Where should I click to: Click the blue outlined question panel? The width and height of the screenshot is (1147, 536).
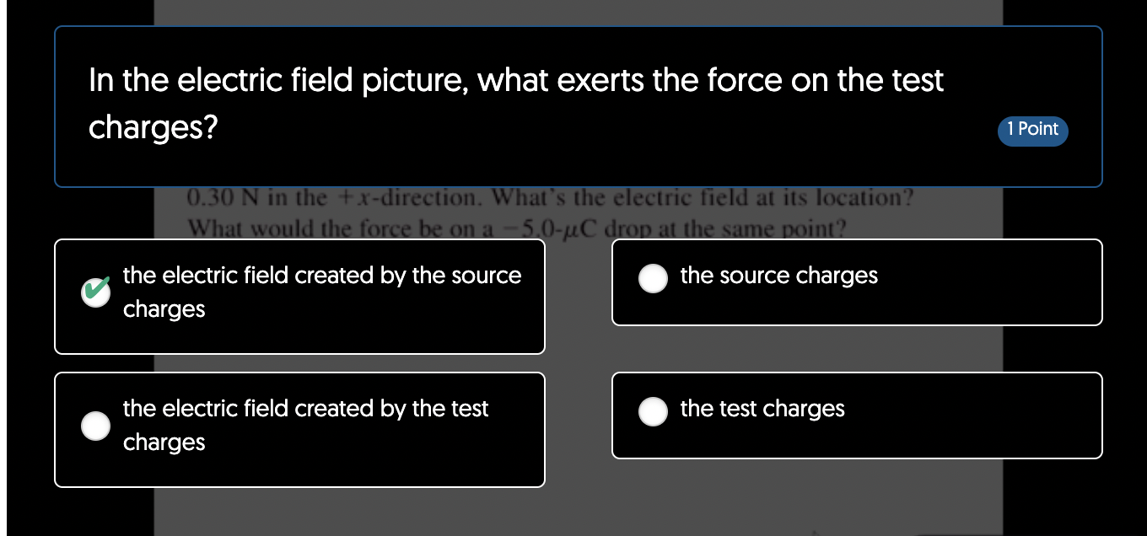point(578,105)
